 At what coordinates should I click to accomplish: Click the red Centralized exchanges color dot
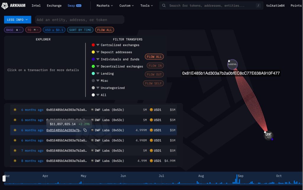[93, 45]
